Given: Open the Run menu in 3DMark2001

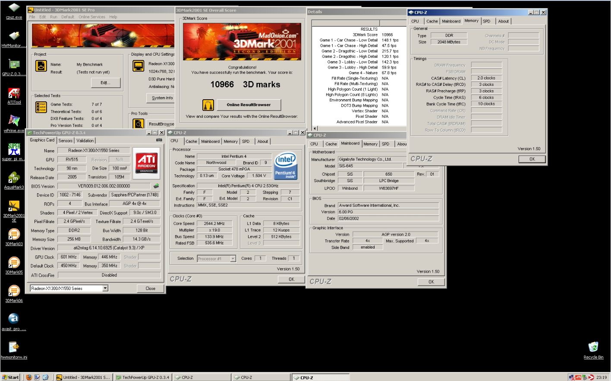Looking at the screenshot, I should pos(54,17).
